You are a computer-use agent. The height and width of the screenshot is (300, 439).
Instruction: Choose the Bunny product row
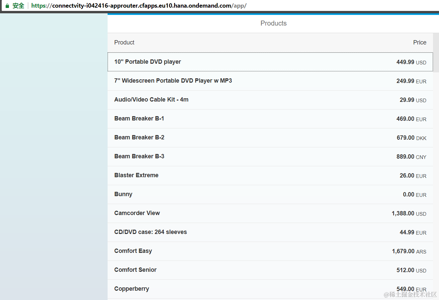[x=270, y=194]
